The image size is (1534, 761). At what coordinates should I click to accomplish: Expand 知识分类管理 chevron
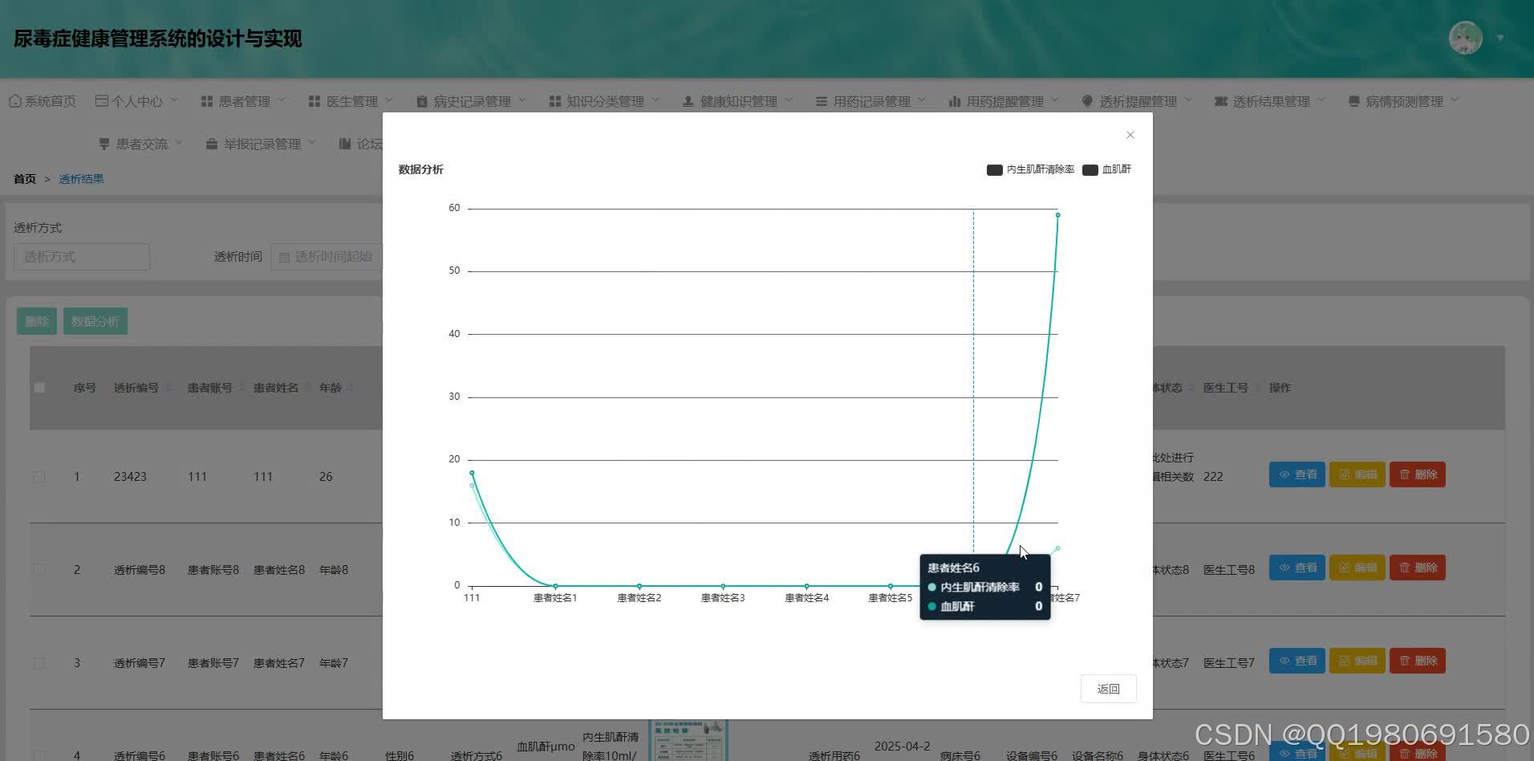point(655,100)
